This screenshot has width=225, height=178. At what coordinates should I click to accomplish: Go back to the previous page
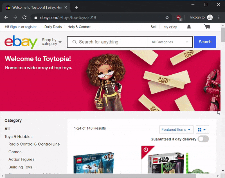[x=6, y=17]
